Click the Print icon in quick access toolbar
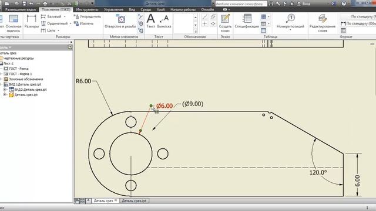This screenshot has height=211, width=376. pos(45,4)
